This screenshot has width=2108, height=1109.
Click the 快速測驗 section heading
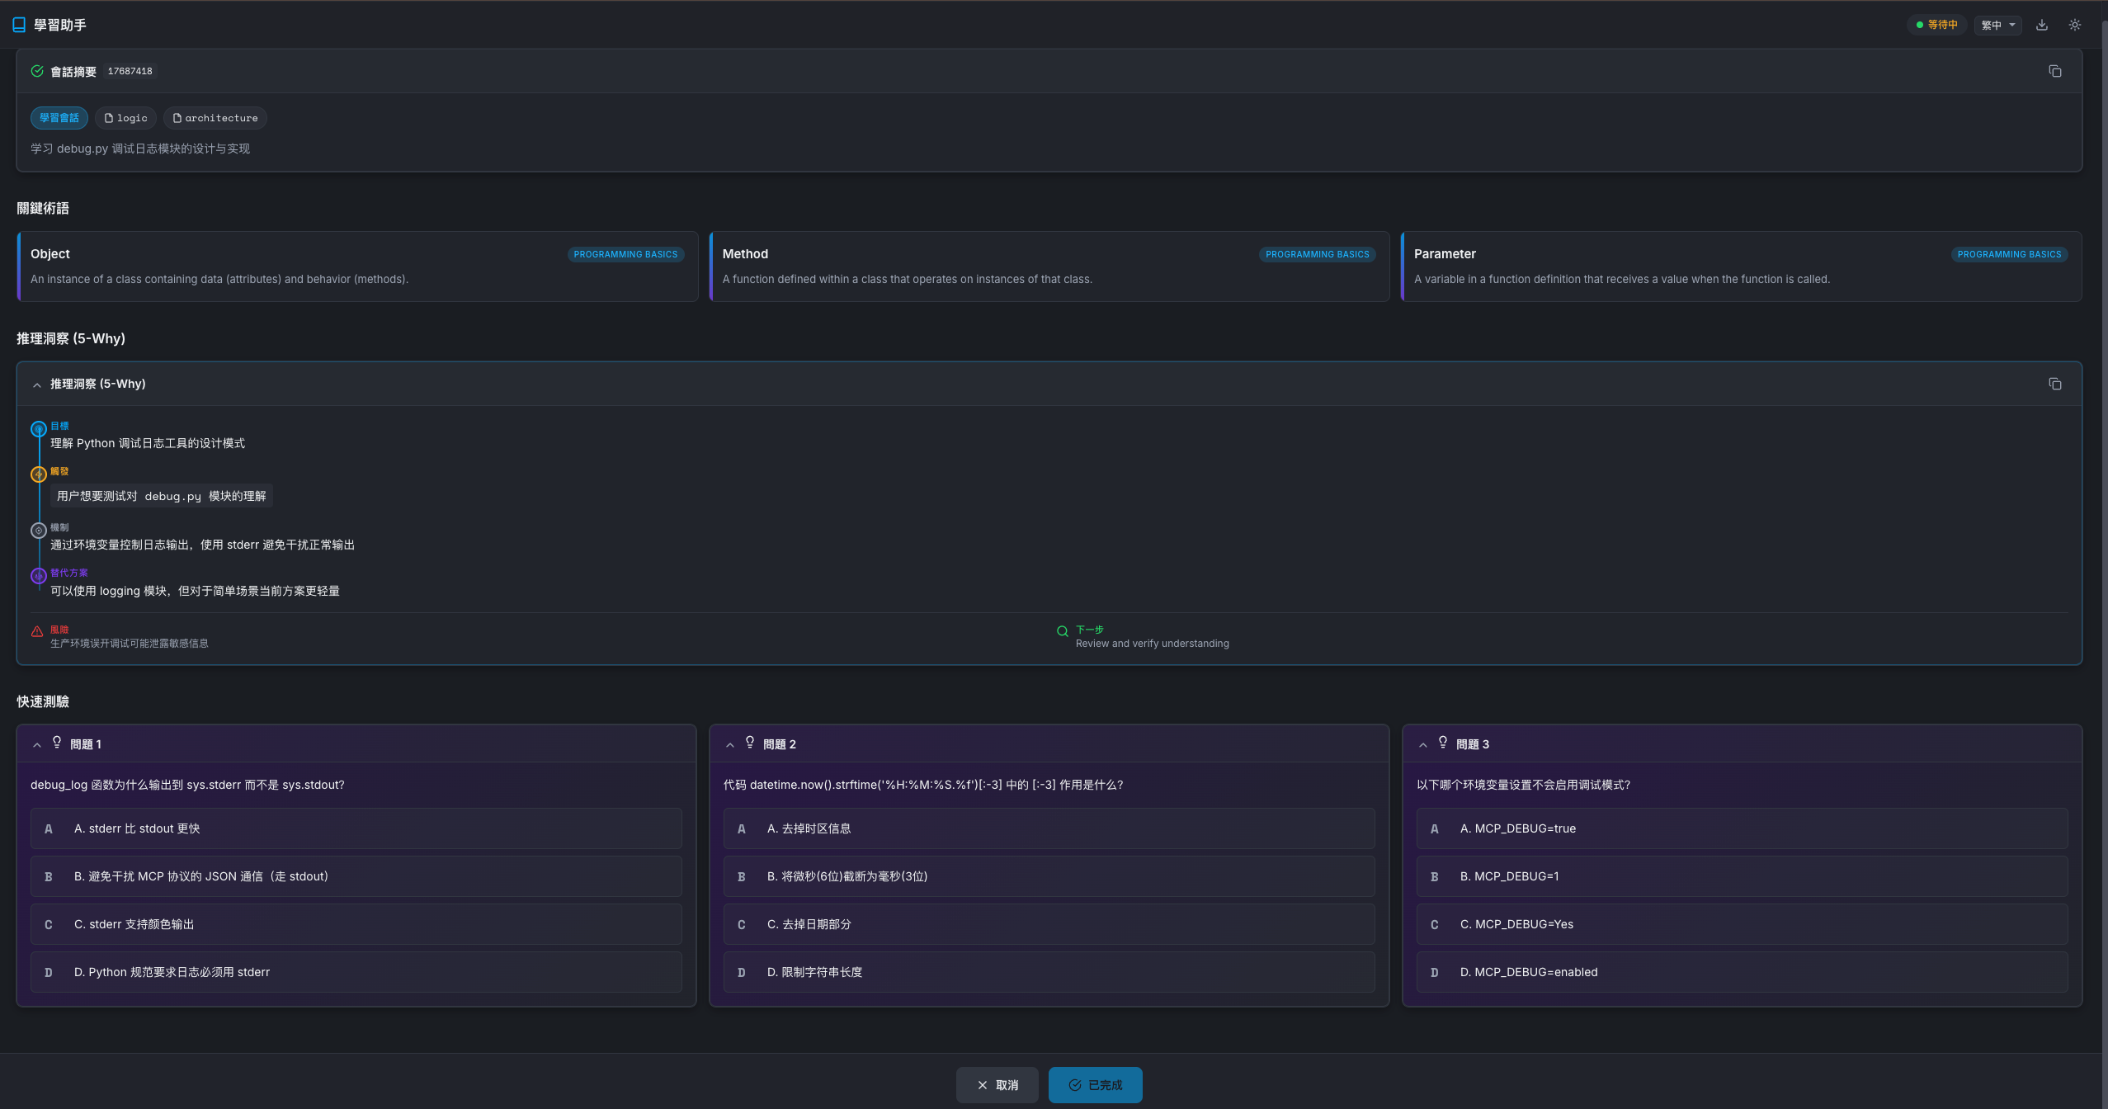43,701
